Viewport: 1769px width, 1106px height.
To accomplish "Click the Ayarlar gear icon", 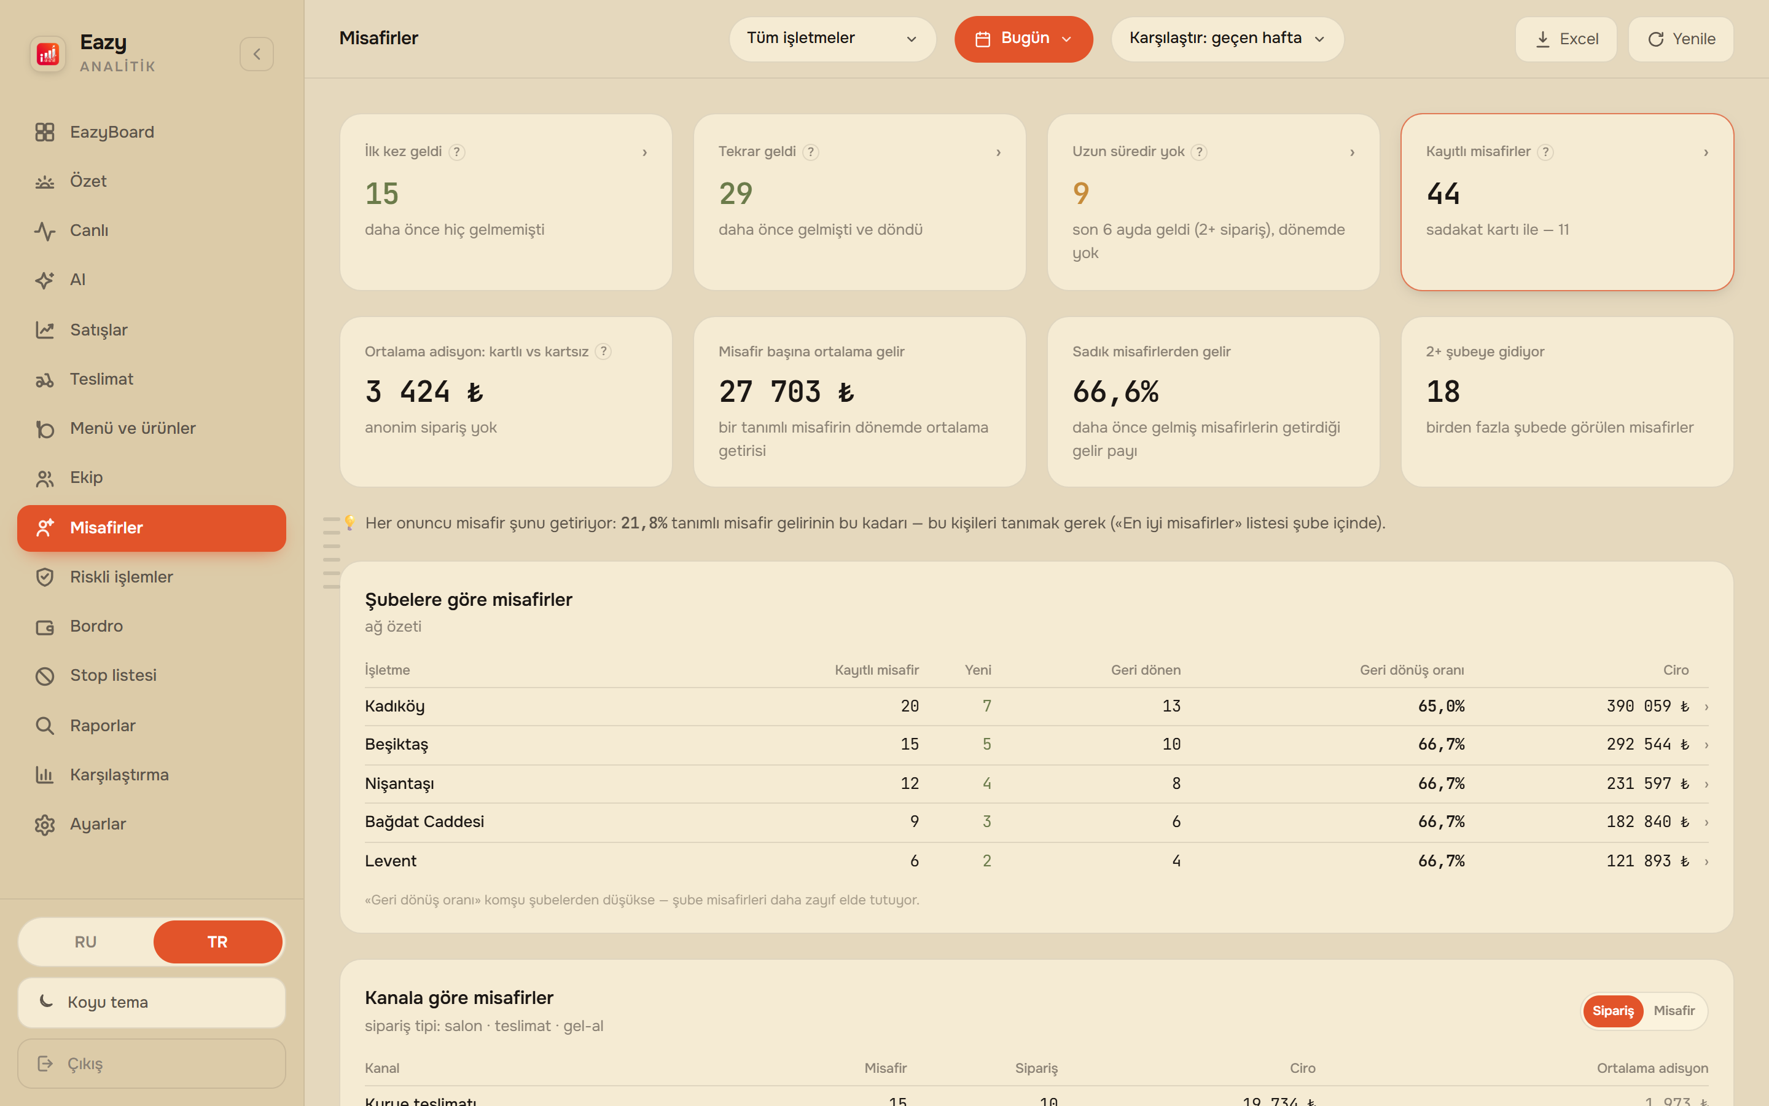I will 45,825.
